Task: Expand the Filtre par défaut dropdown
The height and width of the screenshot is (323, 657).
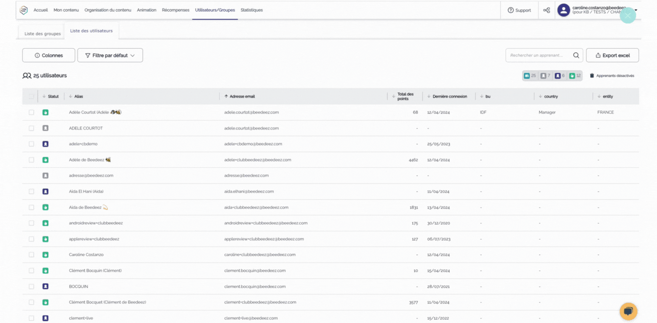Action: [110, 55]
